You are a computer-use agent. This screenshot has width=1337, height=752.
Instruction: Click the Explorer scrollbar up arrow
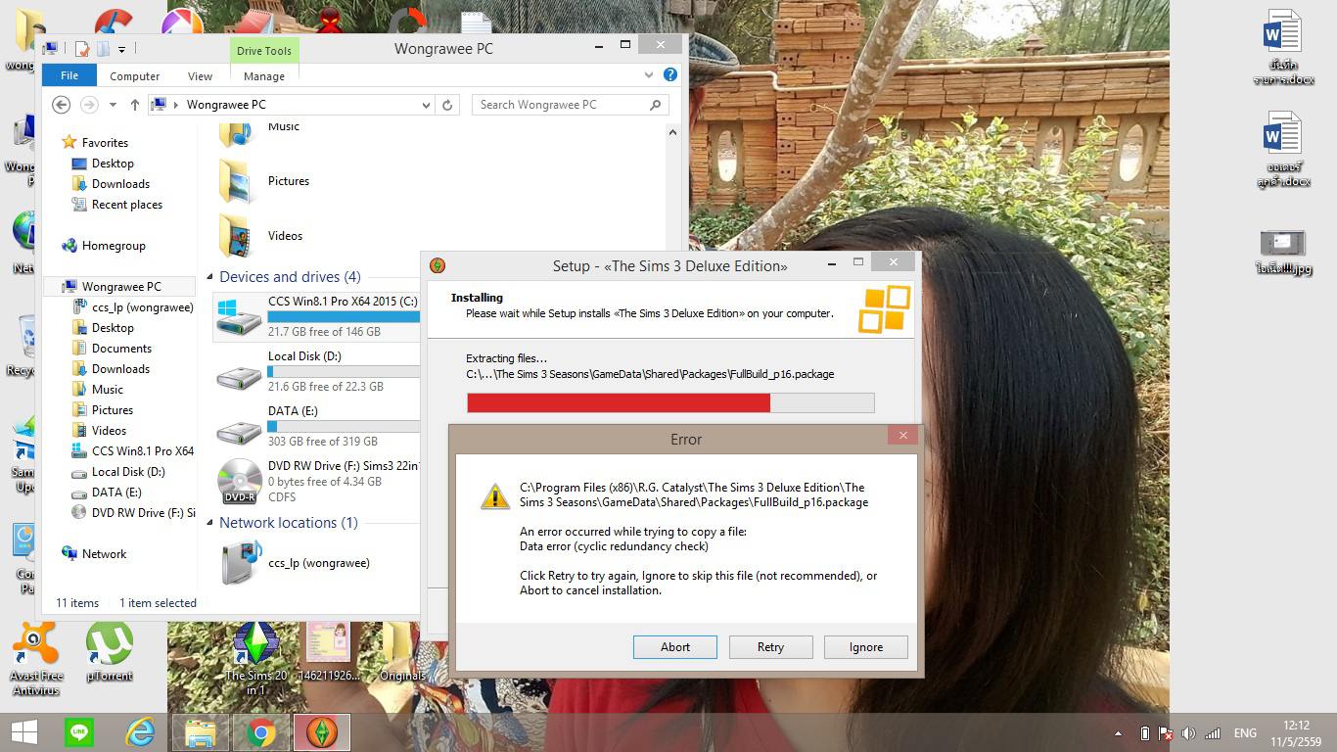click(x=672, y=132)
